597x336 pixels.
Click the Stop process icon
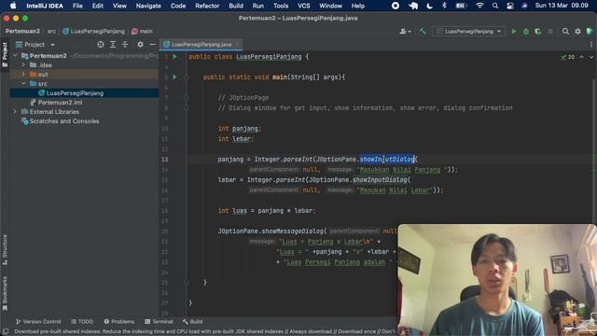point(549,32)
